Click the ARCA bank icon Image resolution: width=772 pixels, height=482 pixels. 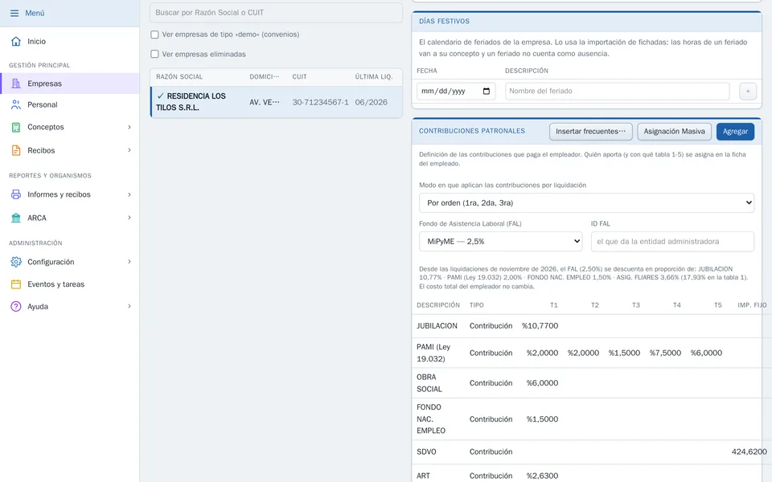tap(16, 218)
